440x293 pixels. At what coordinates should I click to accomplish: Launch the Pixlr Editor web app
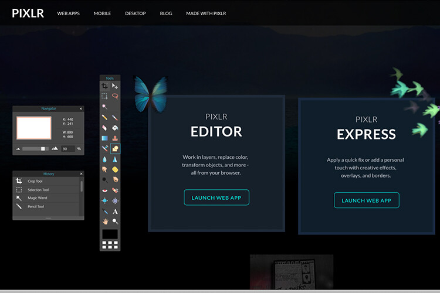216,197
